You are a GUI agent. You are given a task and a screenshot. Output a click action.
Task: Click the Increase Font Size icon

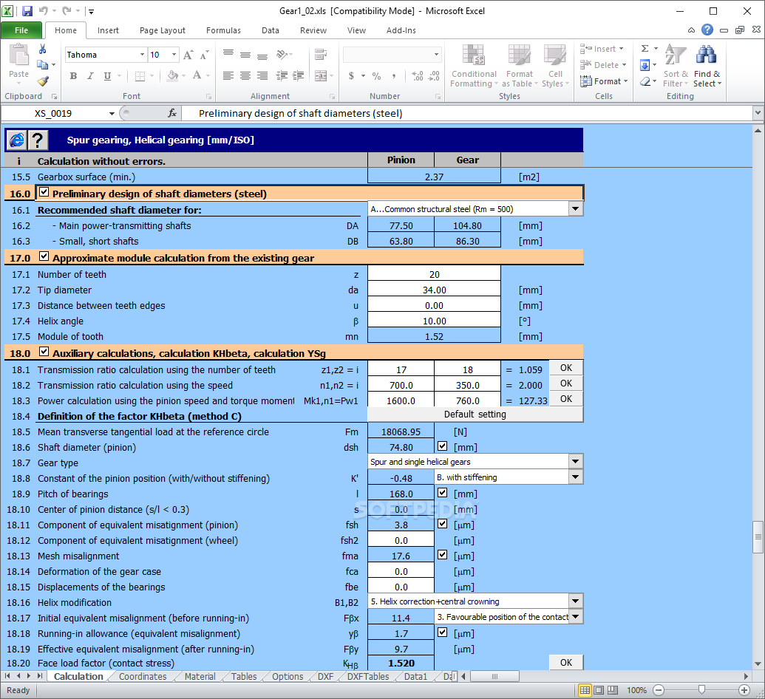(188, 55)
